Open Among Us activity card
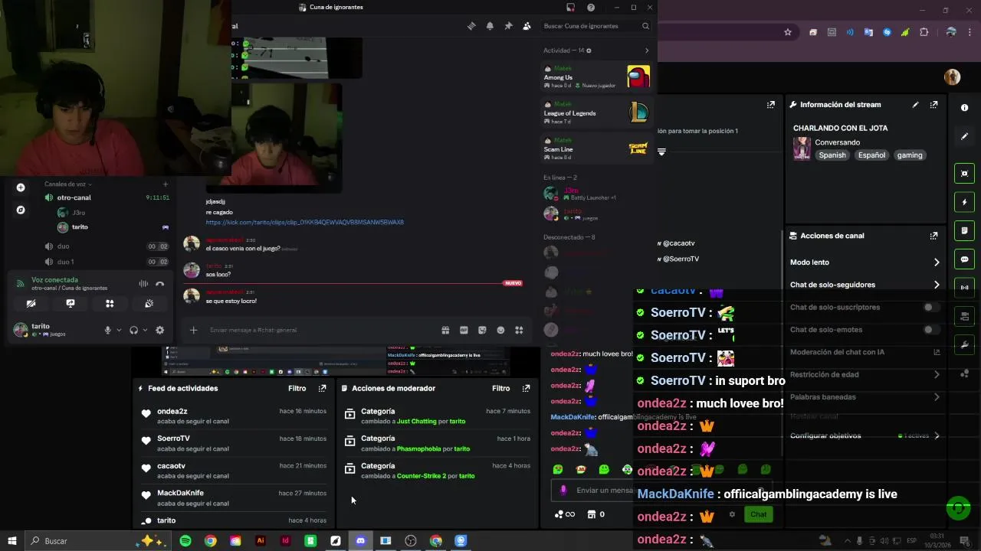 coord(597,77)
